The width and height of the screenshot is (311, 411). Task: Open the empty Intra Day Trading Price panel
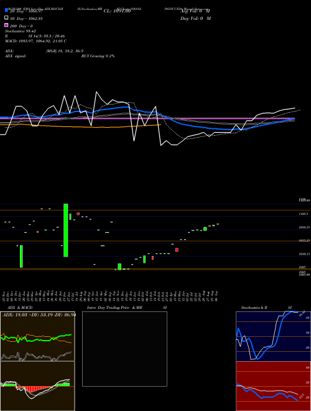point(124,349)
